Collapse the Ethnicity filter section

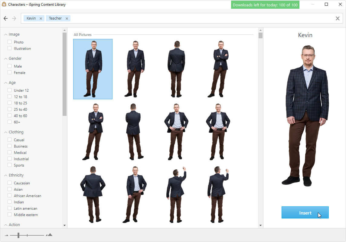pyautogui.click(x=6, y=176)
